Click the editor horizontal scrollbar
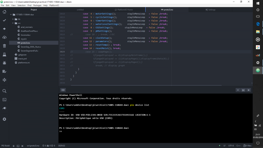The height and width of the screenshot is (148, 263). pyautogui.click(x=146, y=85)
